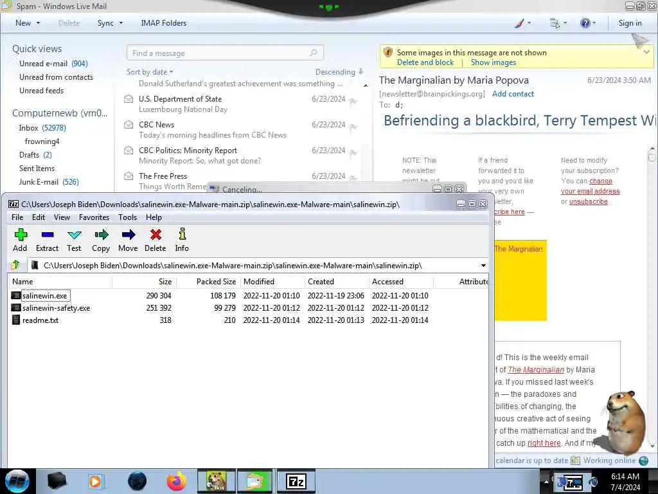Open the Windows Start orb
The height and width of the screenshot is (494, 658).
17,481
